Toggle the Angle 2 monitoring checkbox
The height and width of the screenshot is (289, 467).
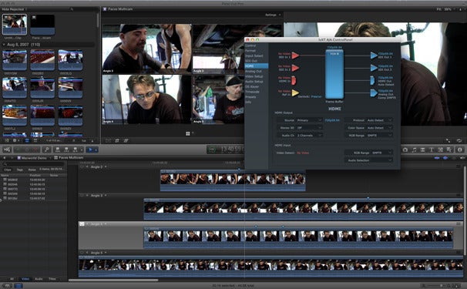point(82,166)
